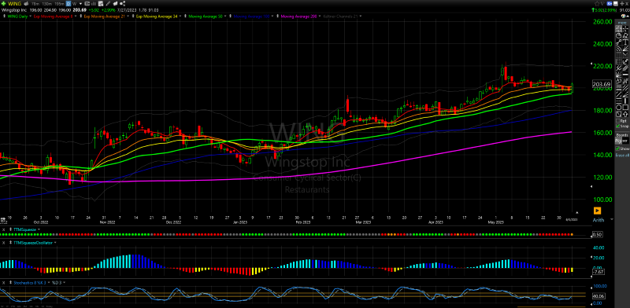This screenshot has width=630, height=308.
Task: Select the note drawing tool beside up arrow
Action: [x=619, y=114]
